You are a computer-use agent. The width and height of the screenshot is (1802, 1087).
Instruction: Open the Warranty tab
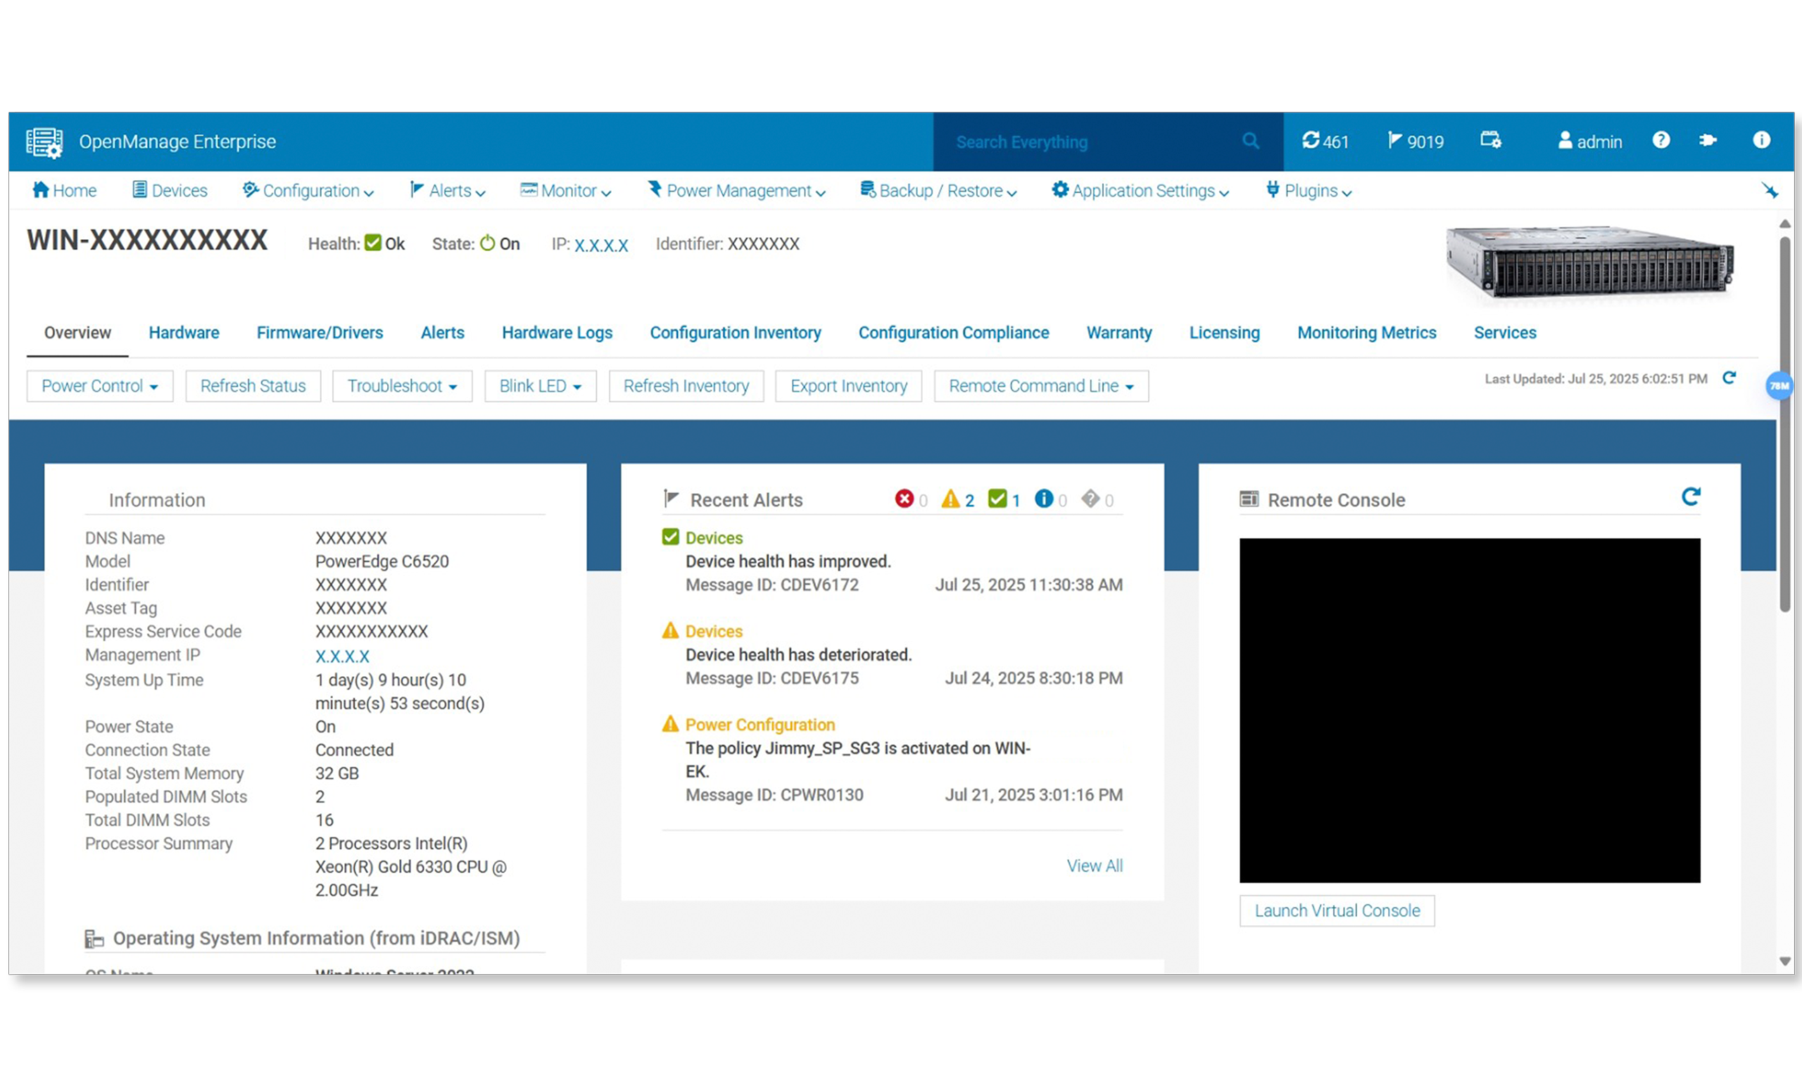[x=1119, y=333]
